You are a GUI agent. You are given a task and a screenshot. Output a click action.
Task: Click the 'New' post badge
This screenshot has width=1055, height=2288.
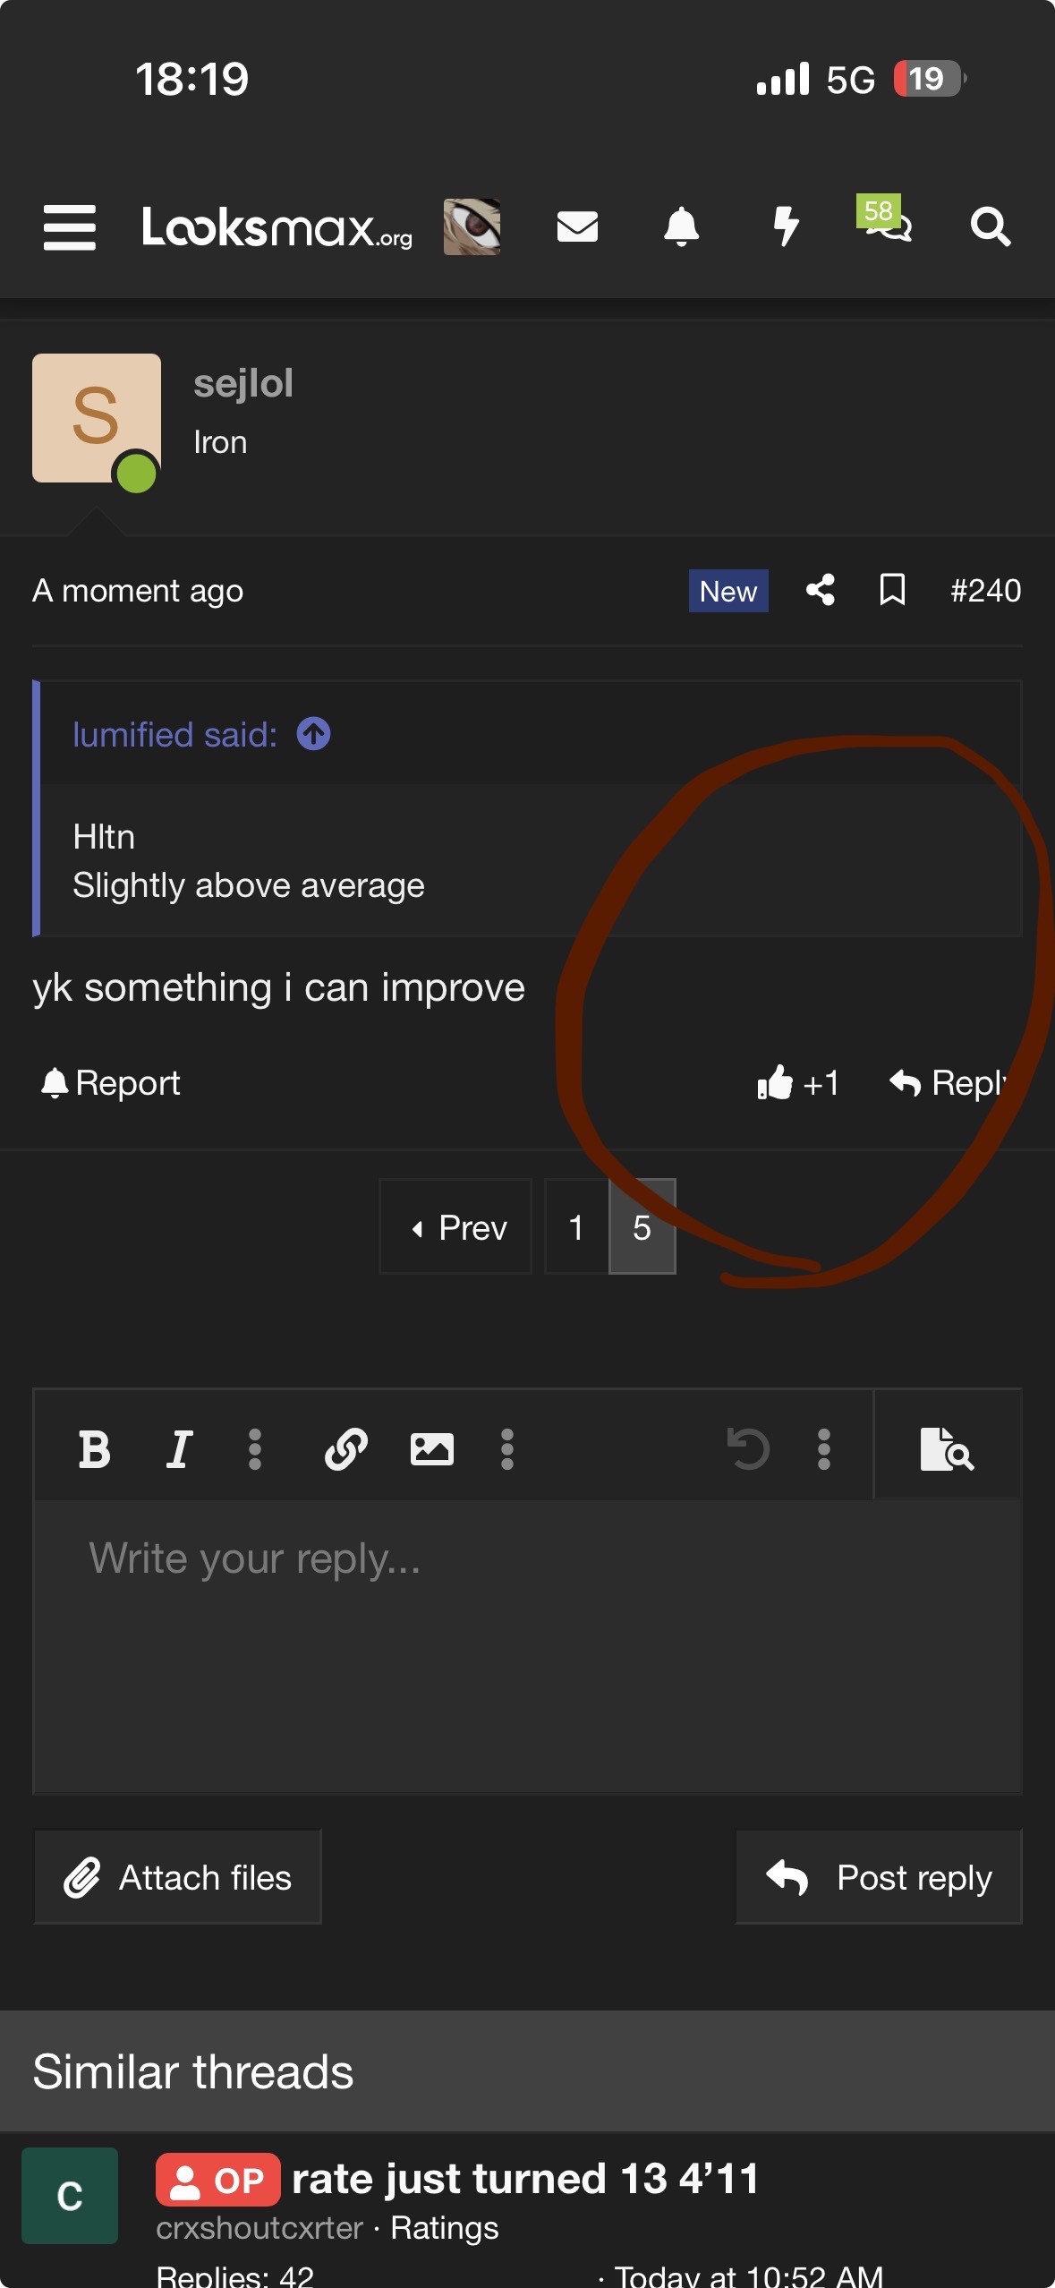pyautogui.click(x=728, y=591)
